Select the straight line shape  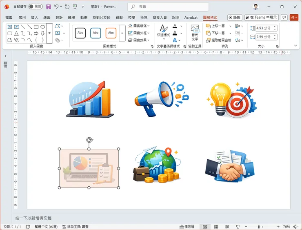(23, 27)
